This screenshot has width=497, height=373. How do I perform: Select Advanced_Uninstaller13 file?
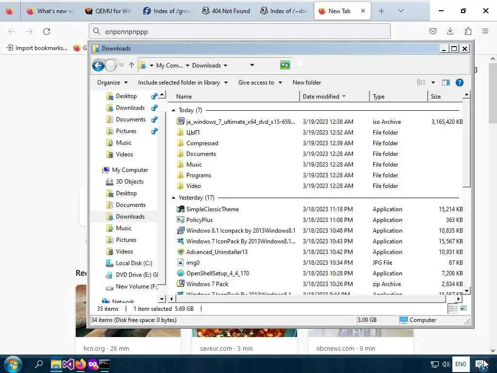pos(216,252)
